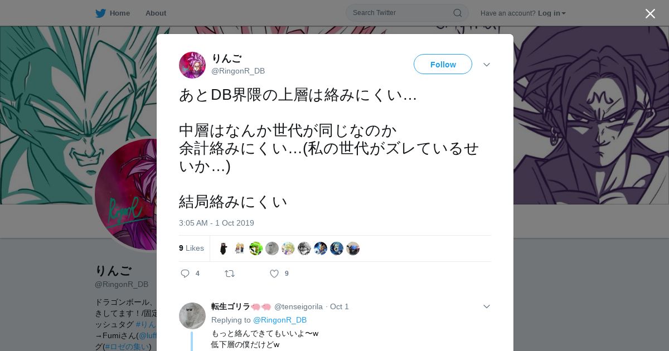Screen dimensions: 669x351
Task: Click the retweet arrows icon
Action: point(229,274)
